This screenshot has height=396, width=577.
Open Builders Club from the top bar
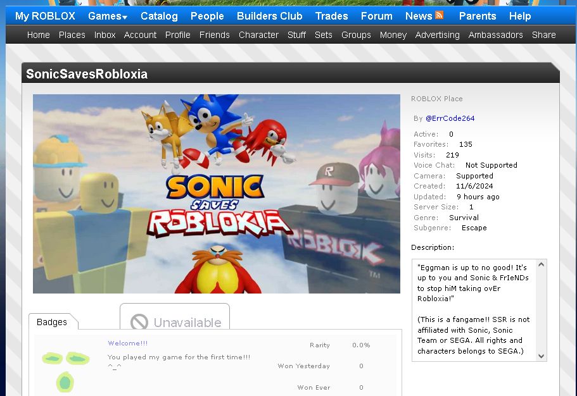269,16
